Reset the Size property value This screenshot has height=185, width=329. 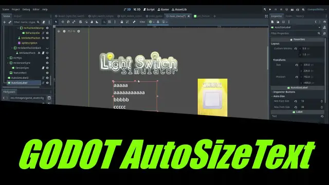(297, 65)
